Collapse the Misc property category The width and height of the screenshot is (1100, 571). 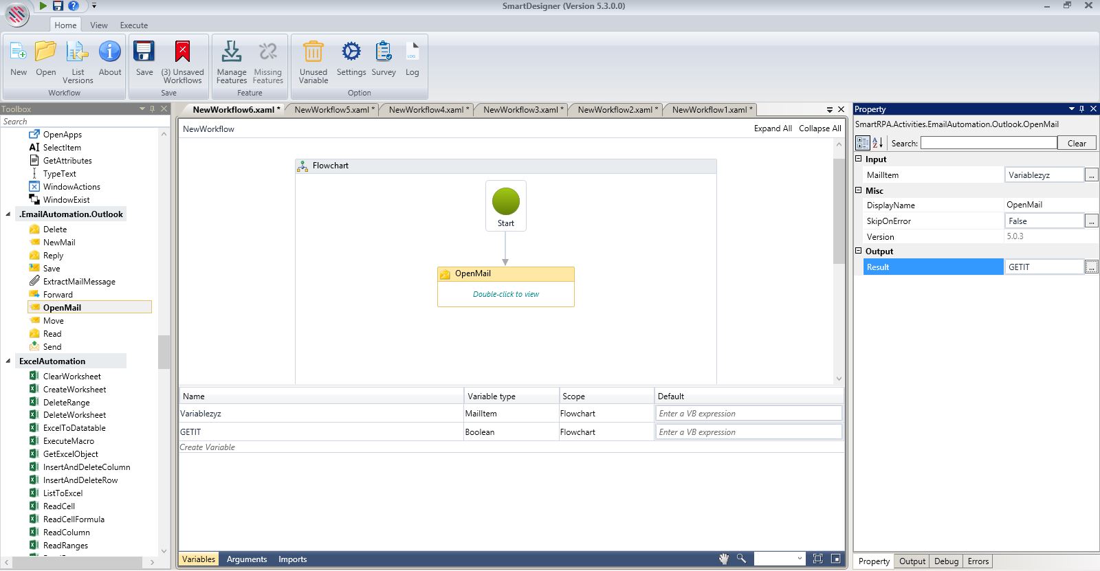pyautogui.click(x=858, y=190)
